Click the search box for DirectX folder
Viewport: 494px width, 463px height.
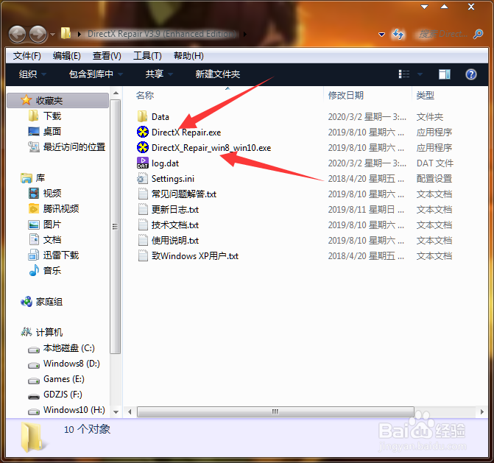[444, 34]
